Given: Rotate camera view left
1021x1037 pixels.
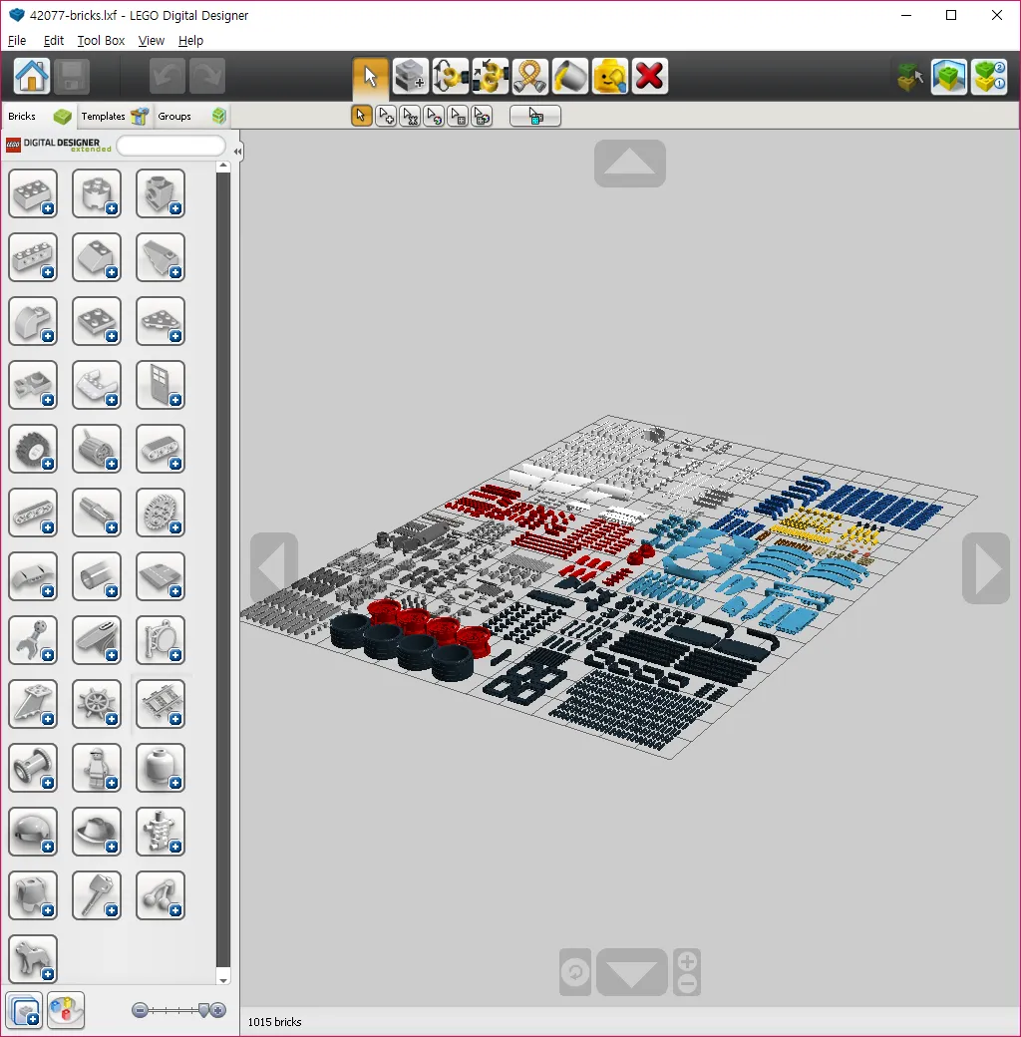Looking at the screenshot, I should click(274, 568).
